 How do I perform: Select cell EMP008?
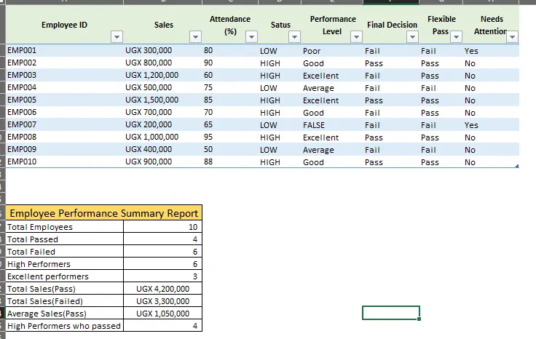point(65,137)
